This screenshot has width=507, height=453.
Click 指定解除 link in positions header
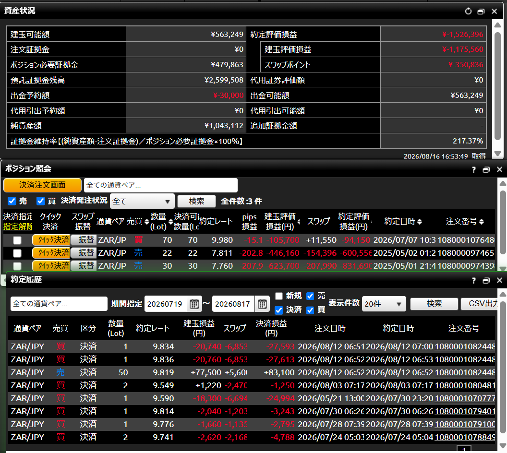tap(18, 227)
